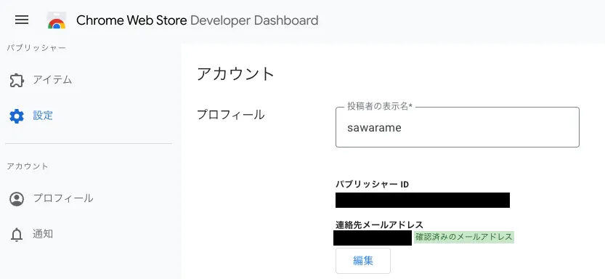Screen dimensions: 605x279
Task: Click the 連絡先メールアドレス label
Action: 379,225
